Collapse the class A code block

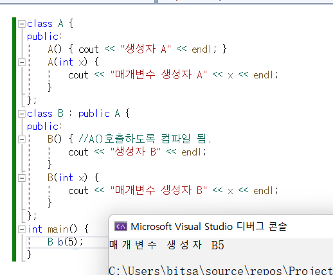(22, 24)
